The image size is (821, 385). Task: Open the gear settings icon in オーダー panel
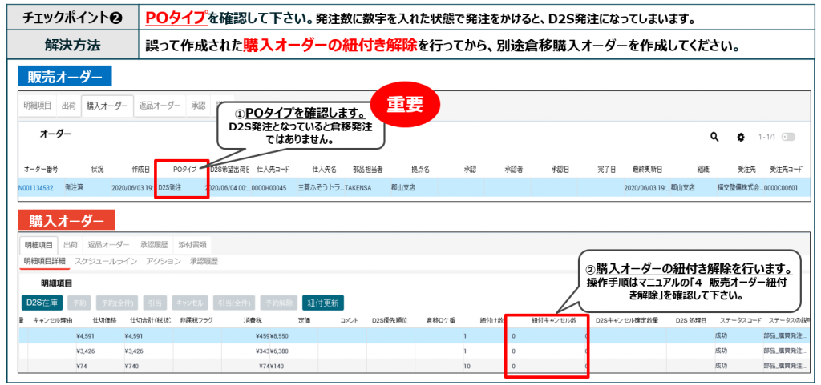coord(740,137)
